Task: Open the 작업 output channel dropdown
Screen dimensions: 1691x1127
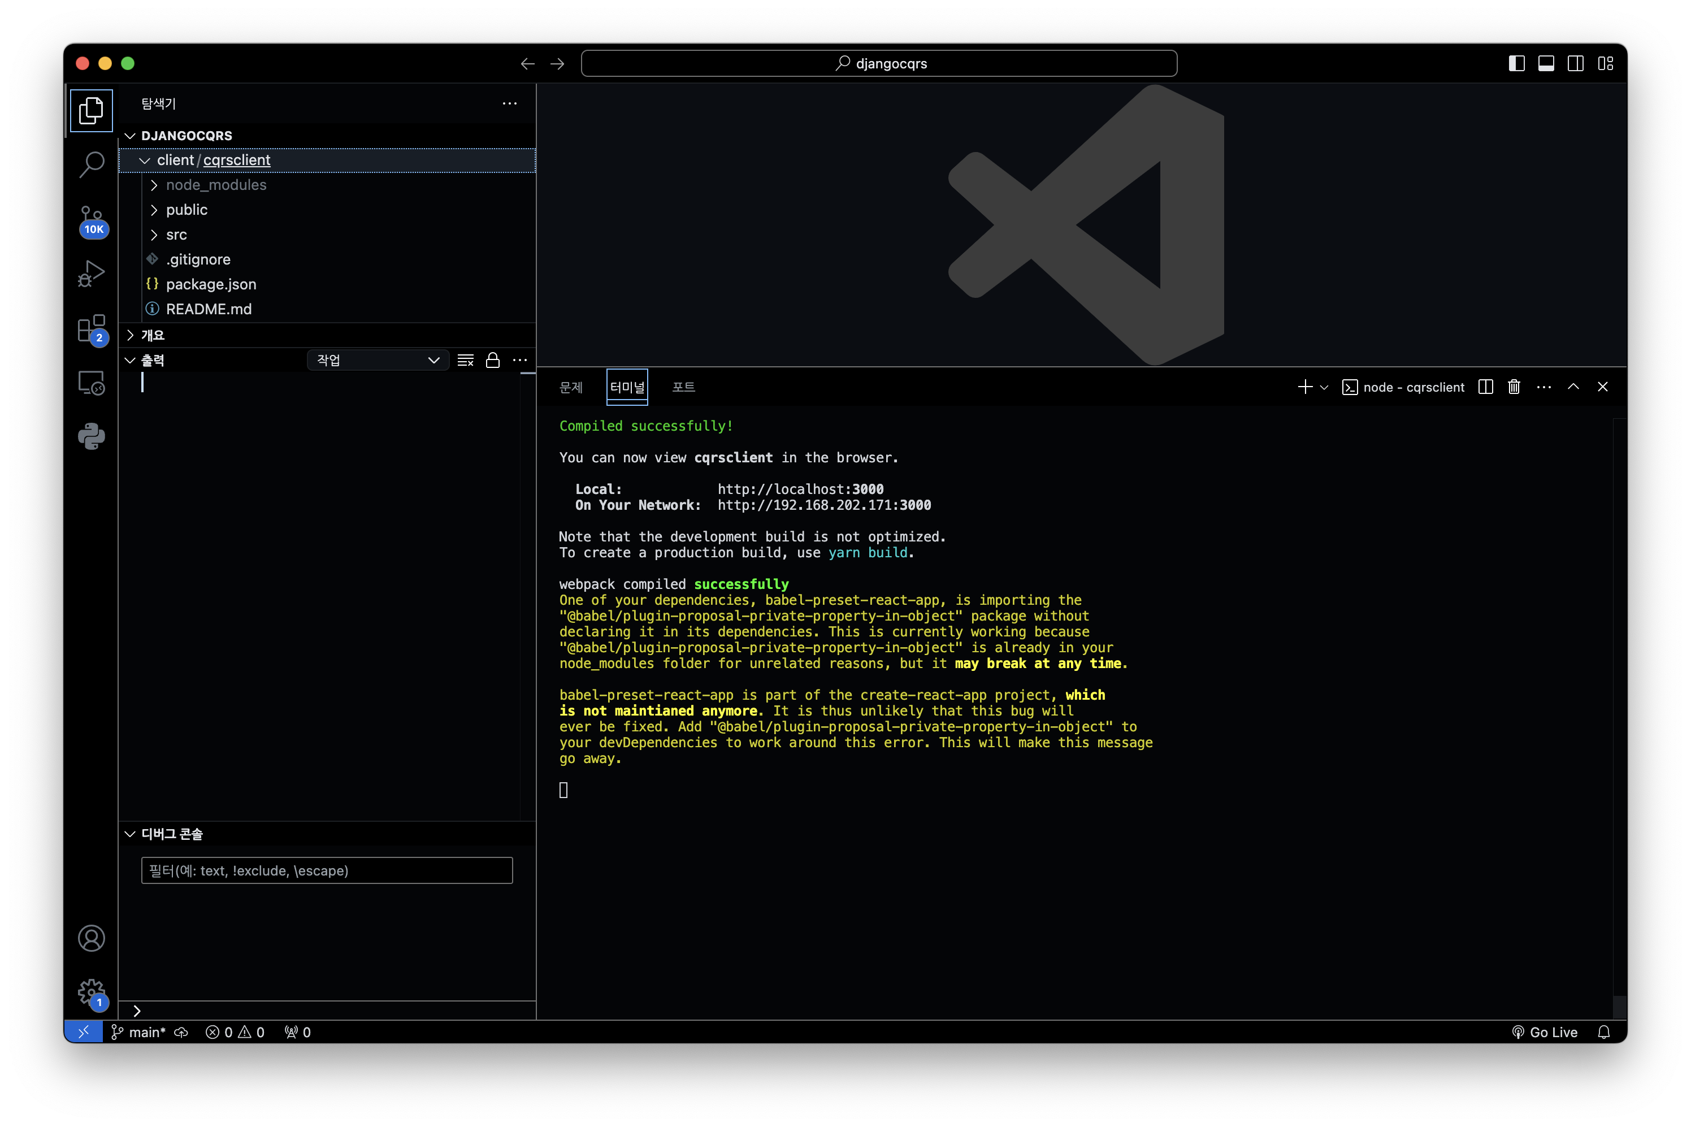Action: tap(378, 360)
